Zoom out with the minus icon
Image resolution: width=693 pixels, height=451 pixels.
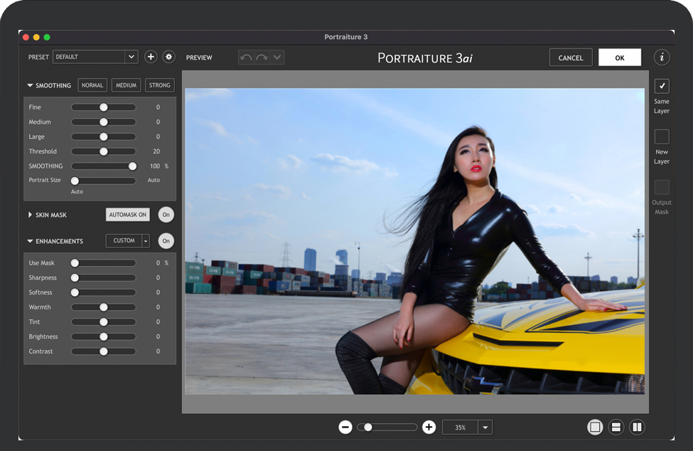[345, 427]
